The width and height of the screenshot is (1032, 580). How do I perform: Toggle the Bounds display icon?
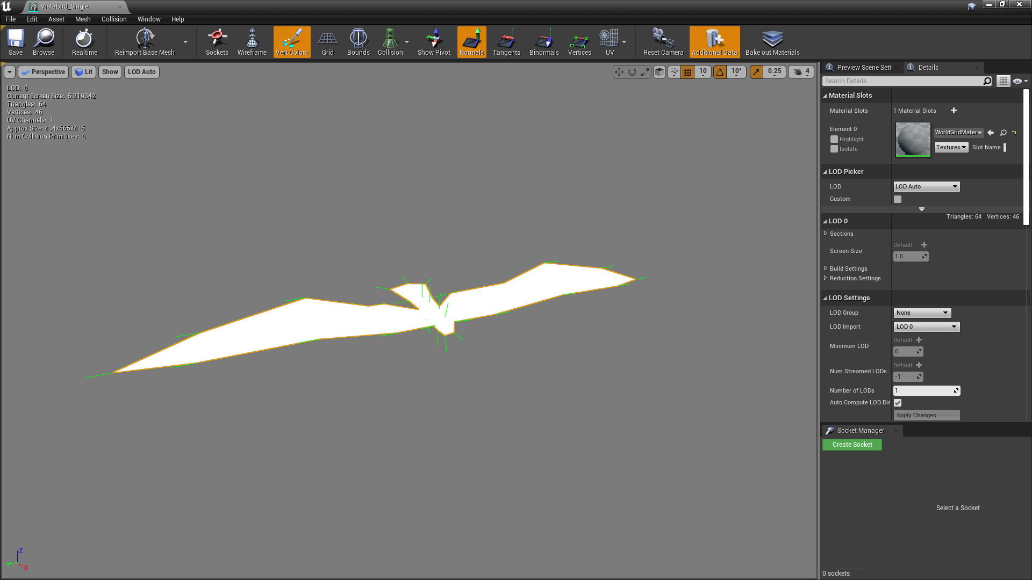[x=358, y=42]
